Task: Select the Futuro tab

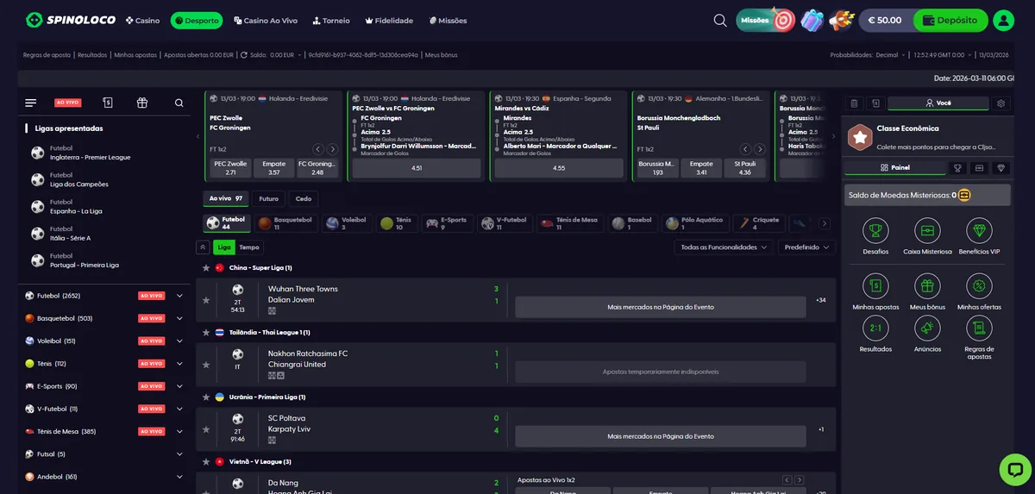Action: (268, 198)
